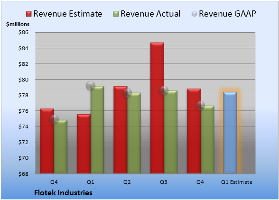Select the blue Q1 Estimate bar

pos(230,133)
